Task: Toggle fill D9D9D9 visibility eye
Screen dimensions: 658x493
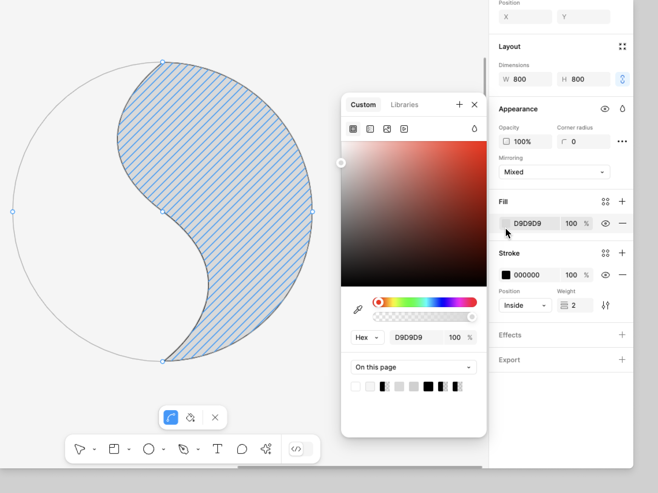Action: (605, 224)
